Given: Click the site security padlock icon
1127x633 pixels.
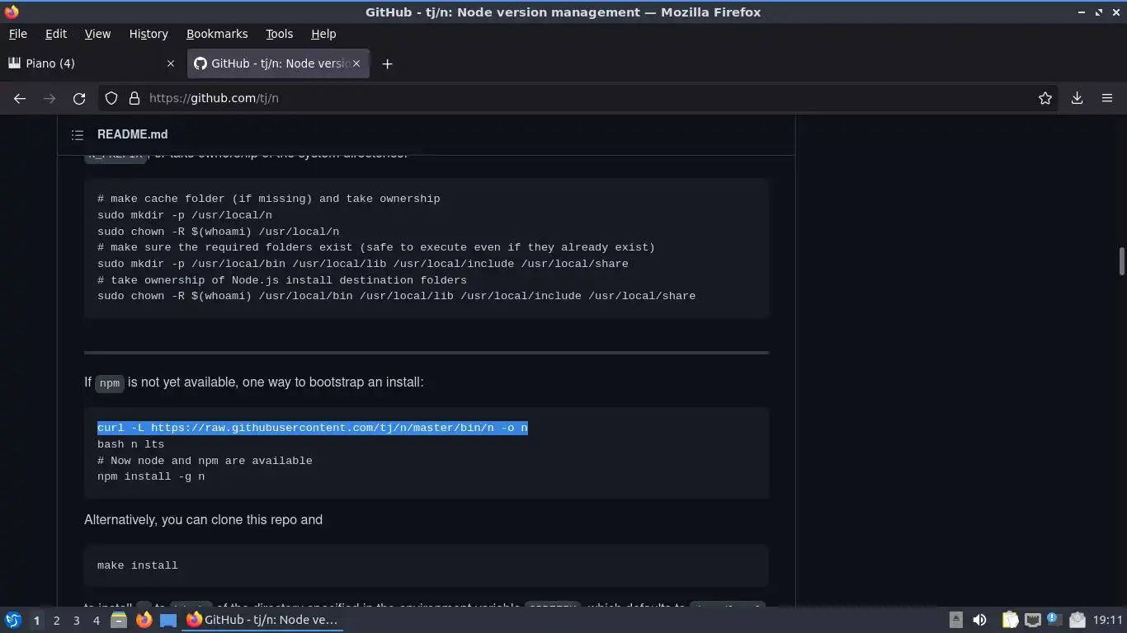Looking at the screenshot, I should pos(134,98).
